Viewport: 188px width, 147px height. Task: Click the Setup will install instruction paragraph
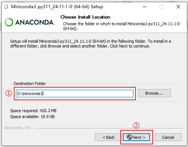[90, 43]
